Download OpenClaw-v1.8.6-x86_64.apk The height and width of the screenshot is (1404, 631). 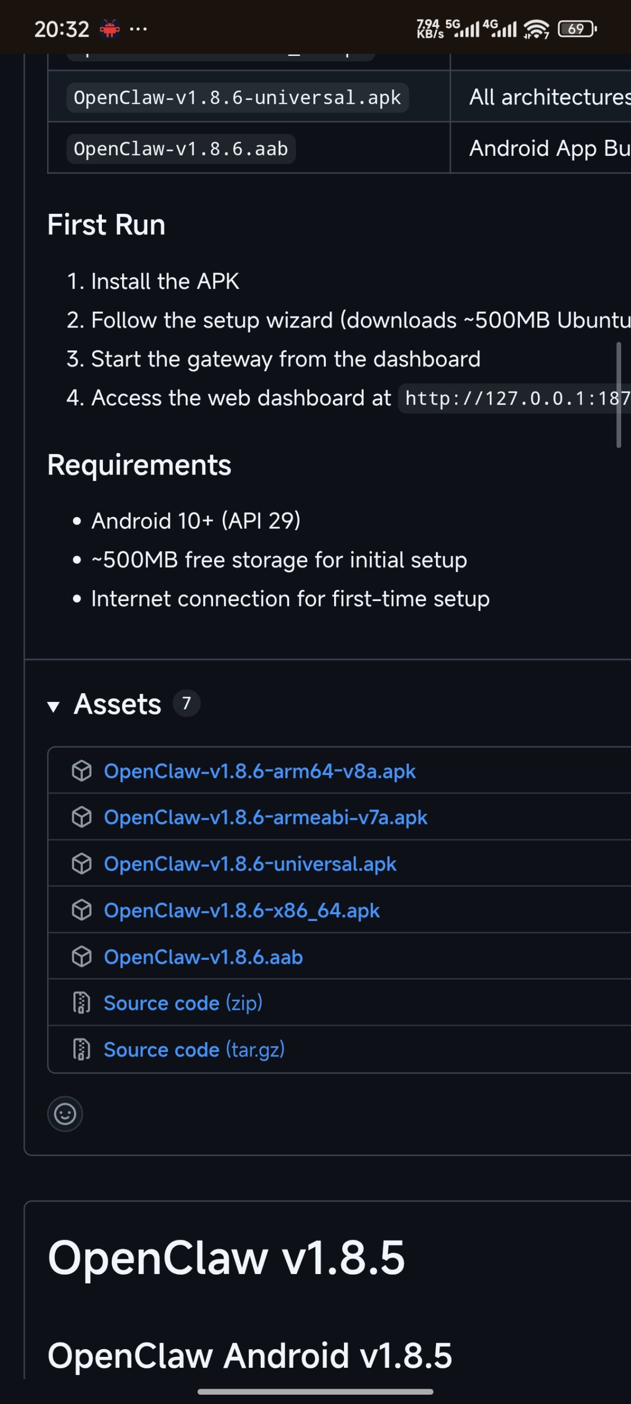pos(242,910)
